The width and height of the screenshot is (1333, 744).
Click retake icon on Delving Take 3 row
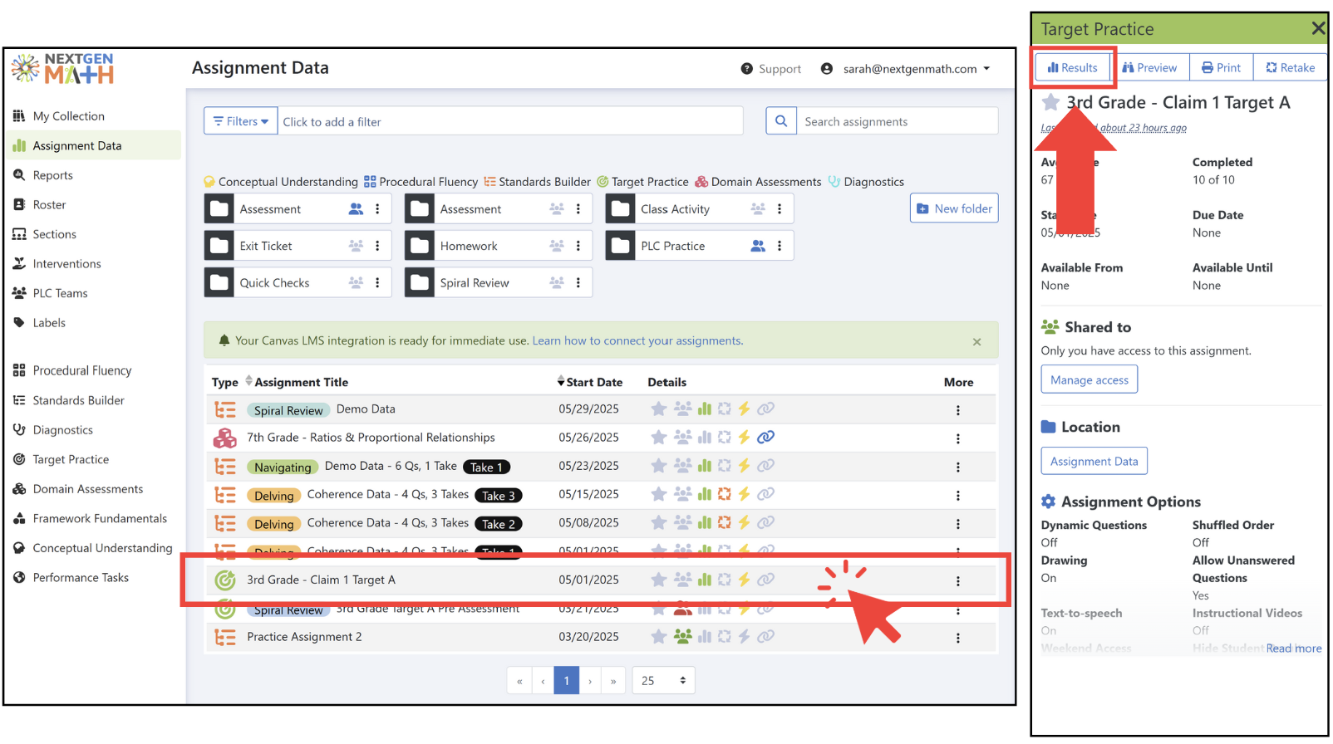(x=724, y=494)
